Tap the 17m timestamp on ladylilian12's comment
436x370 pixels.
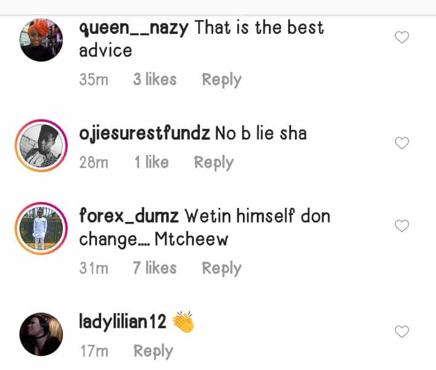[x=93, y=351]
